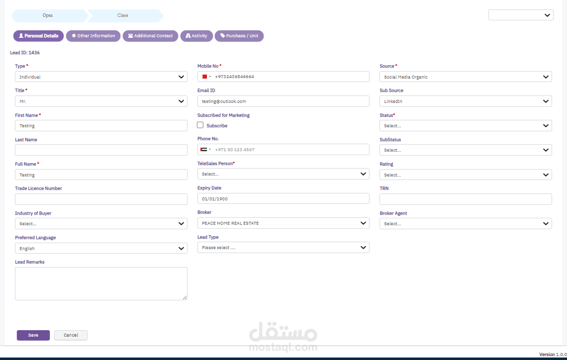Expand the Sub Source dropdown showing LinkedIn
The image size is (567, 360).
click(466, 101)
